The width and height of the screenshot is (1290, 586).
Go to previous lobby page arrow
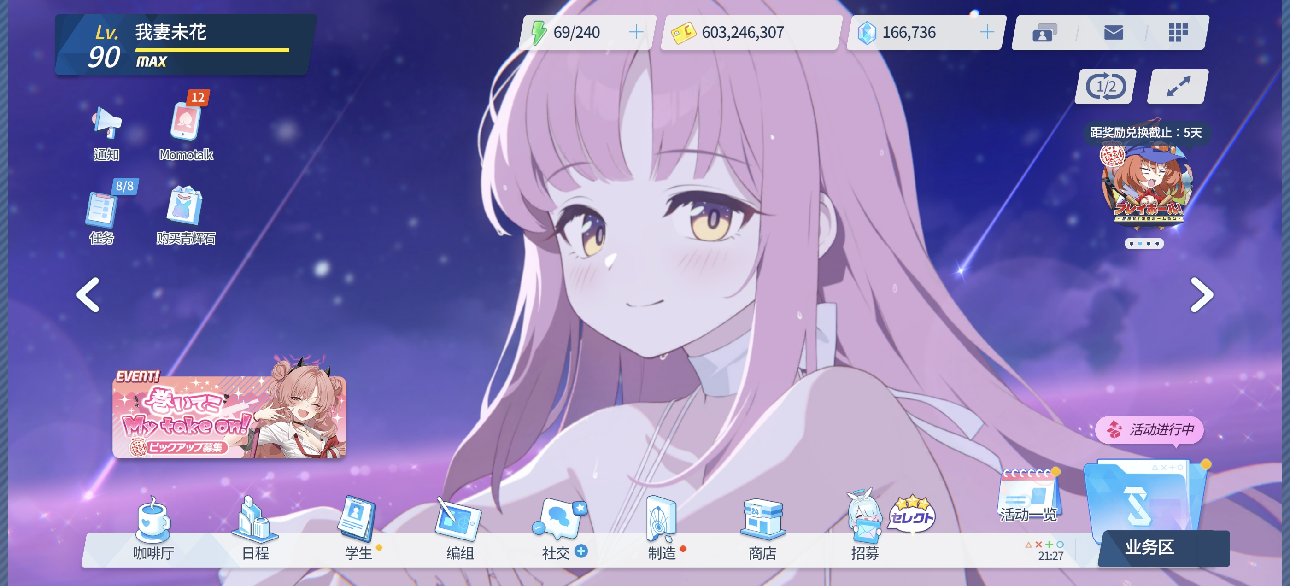[x=88, y=295]
